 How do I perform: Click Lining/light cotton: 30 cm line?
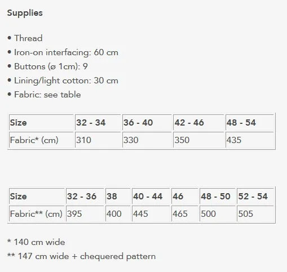coord(63,81)
